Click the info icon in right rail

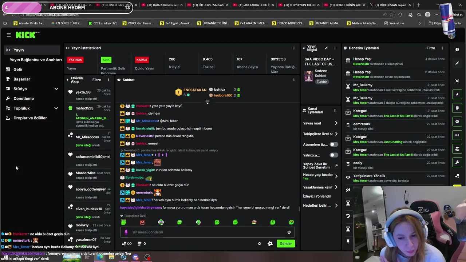pos(457,49)
